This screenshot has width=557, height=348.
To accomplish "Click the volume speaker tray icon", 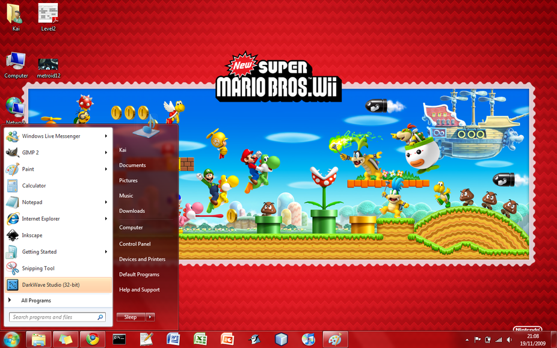I will click(509, 340).
